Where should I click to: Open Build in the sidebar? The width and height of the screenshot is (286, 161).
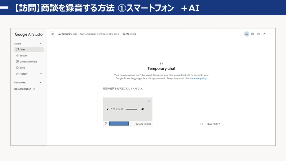pos(29,68)
